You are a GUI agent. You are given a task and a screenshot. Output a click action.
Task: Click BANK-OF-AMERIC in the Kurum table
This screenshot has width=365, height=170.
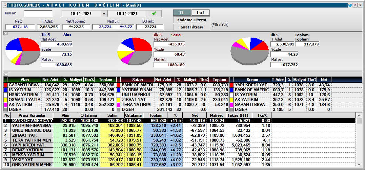252,90
